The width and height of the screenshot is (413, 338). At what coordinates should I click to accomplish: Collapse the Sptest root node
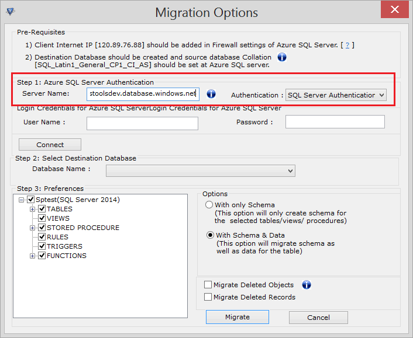[x=21, y=200]
